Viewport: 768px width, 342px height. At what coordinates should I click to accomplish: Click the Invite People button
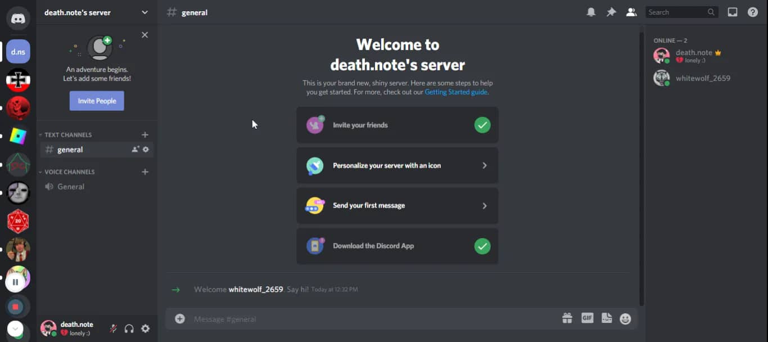coord(97,101)
